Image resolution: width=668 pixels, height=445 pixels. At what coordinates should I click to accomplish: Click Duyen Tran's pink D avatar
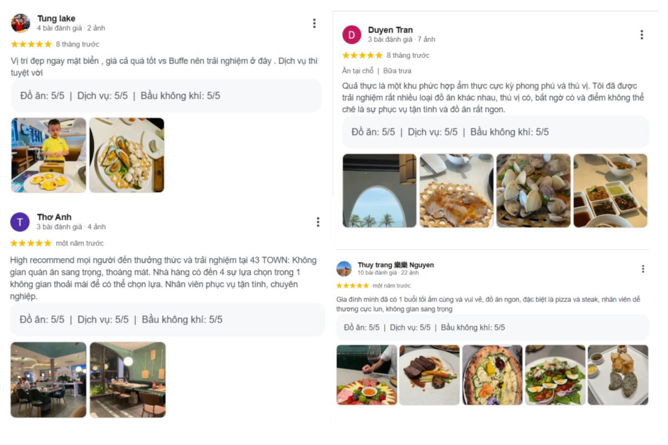(x=351, y=35)
